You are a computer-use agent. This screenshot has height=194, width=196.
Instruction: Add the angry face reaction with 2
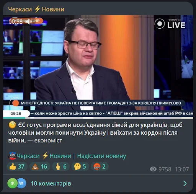(x=100, y=166)
